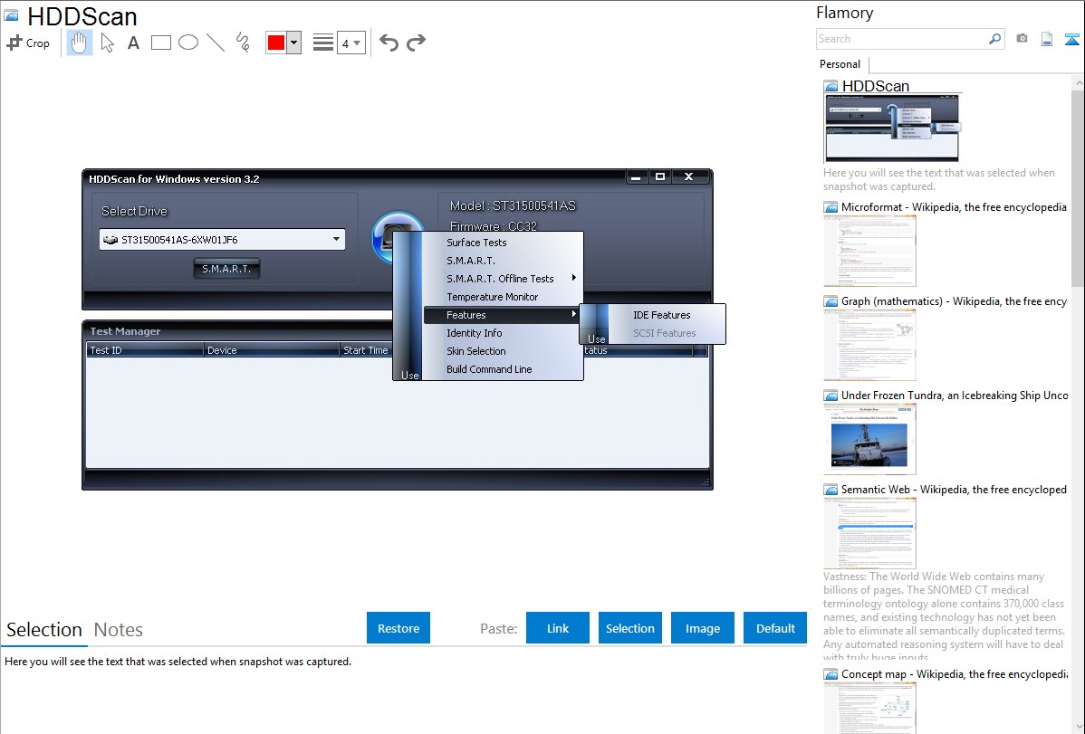Select the straight line tool

tap(216, 43)
